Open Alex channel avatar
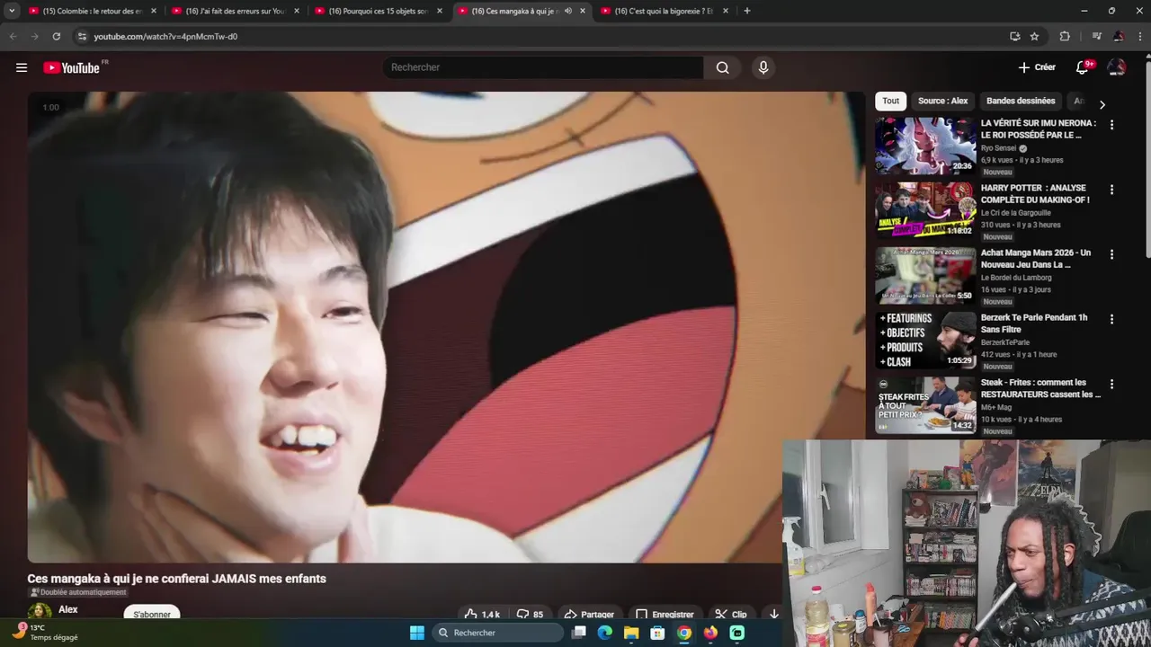1151x647 pixels. (x=40, y=613)
